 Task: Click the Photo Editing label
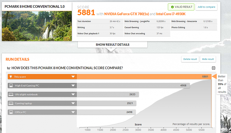[178, 27]
